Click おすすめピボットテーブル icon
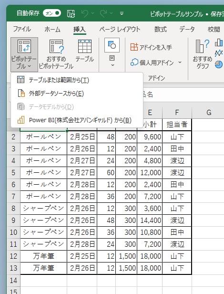 pos(57,46)
